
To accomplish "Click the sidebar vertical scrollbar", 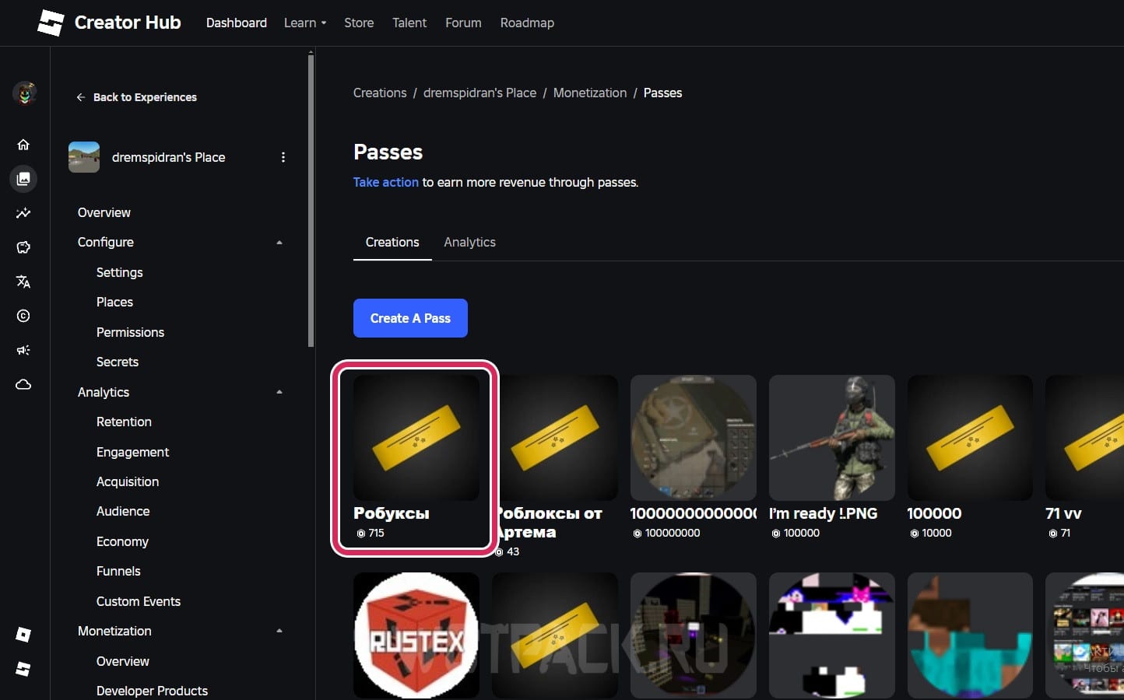I will [311, 199].
